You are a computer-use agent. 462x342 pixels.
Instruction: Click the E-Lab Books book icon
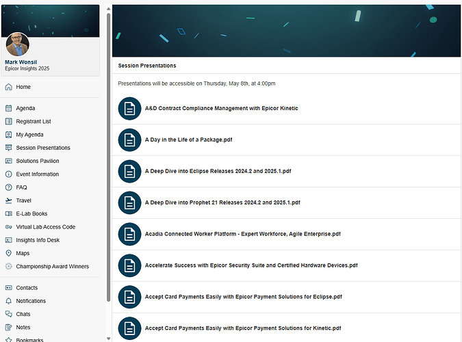pyautogui.click(x=8, y=213)
